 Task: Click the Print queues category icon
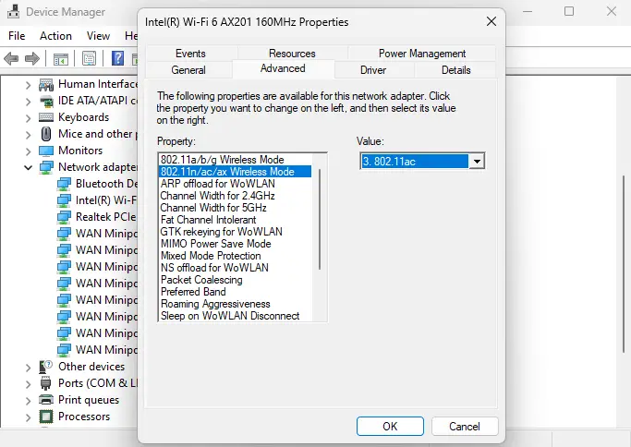click(46, 400)
